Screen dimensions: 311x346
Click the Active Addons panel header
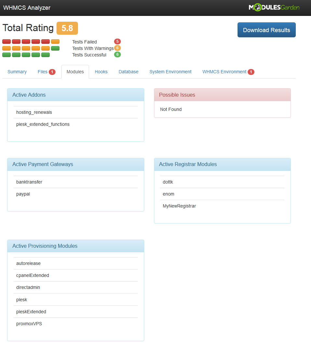(76, 95)
